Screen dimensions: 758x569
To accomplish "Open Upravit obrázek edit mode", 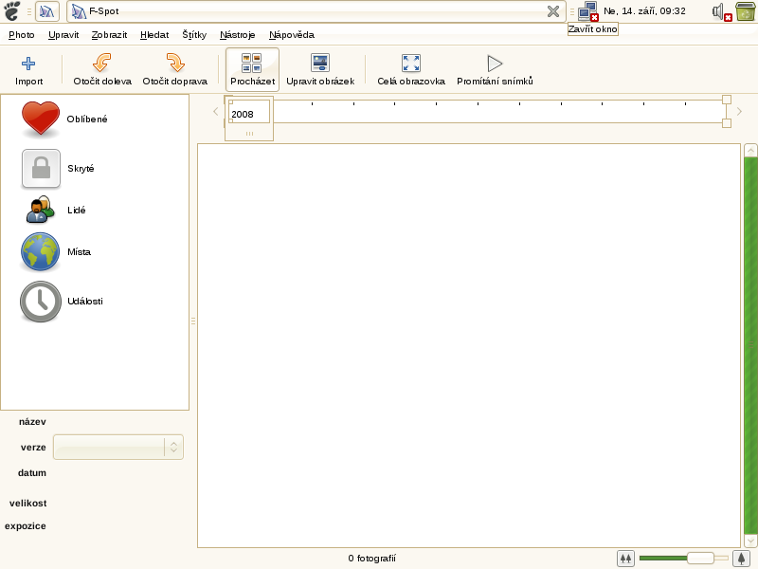I will pyautogui.click(x=320, y=70).
